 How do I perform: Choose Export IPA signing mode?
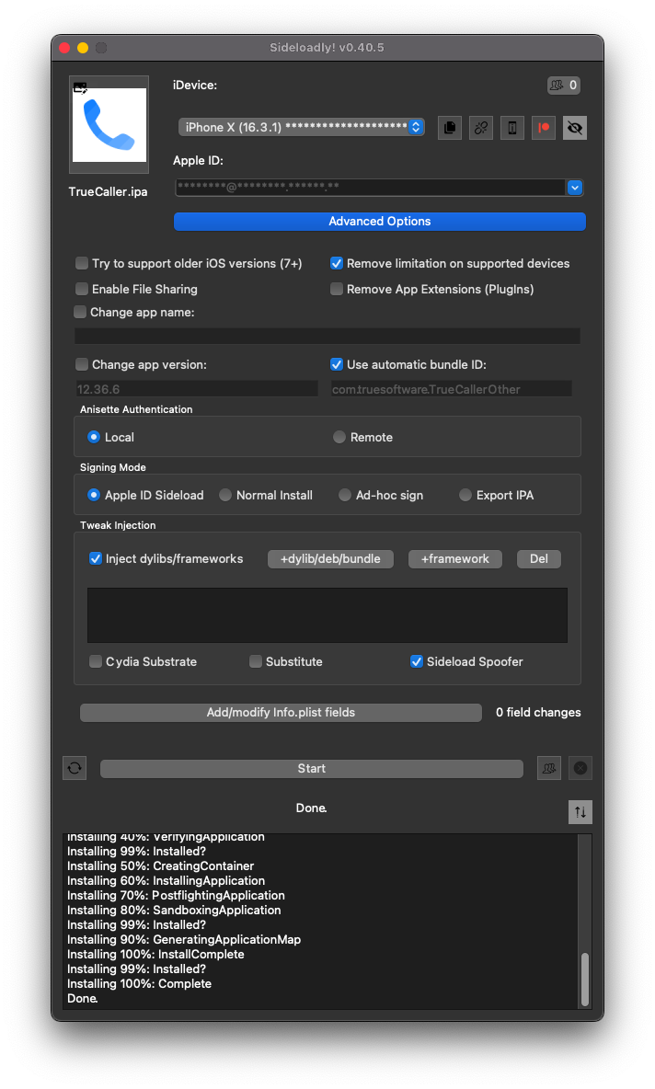[x=465, y=495]
